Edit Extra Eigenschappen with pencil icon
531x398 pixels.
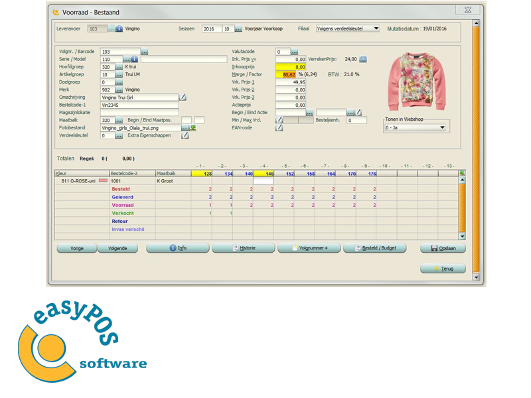click(185, 135)
